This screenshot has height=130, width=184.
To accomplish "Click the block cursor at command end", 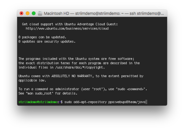I will (x=146, y=102).
